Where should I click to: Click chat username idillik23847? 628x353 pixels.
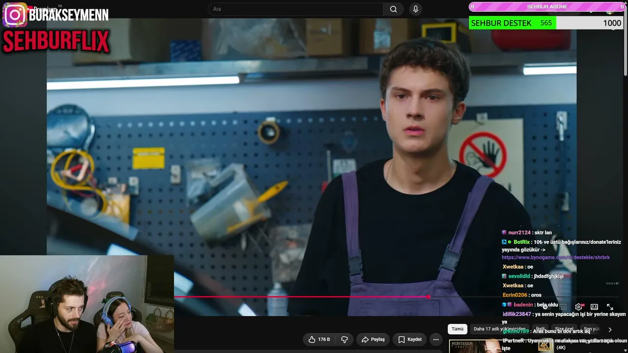517,314
